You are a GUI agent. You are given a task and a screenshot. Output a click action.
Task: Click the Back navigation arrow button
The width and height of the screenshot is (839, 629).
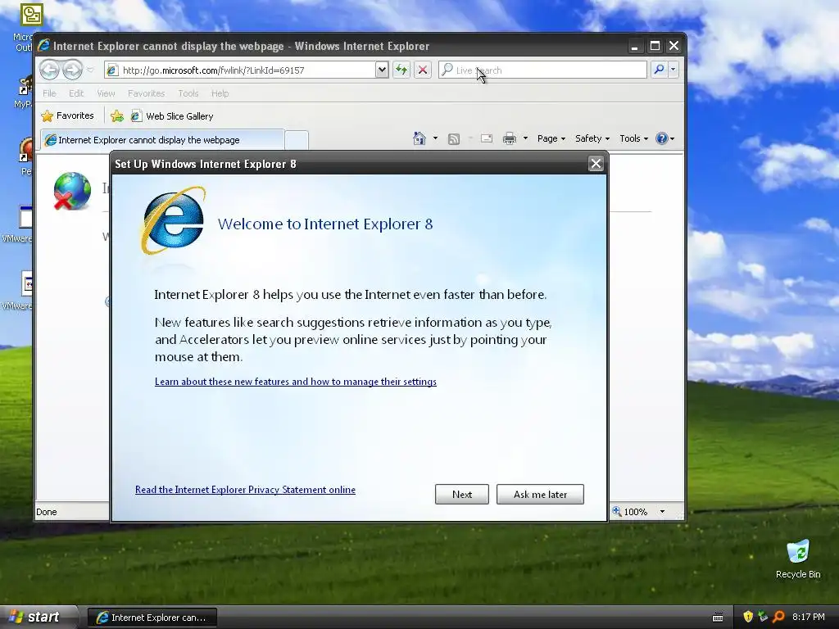[49, 70]
